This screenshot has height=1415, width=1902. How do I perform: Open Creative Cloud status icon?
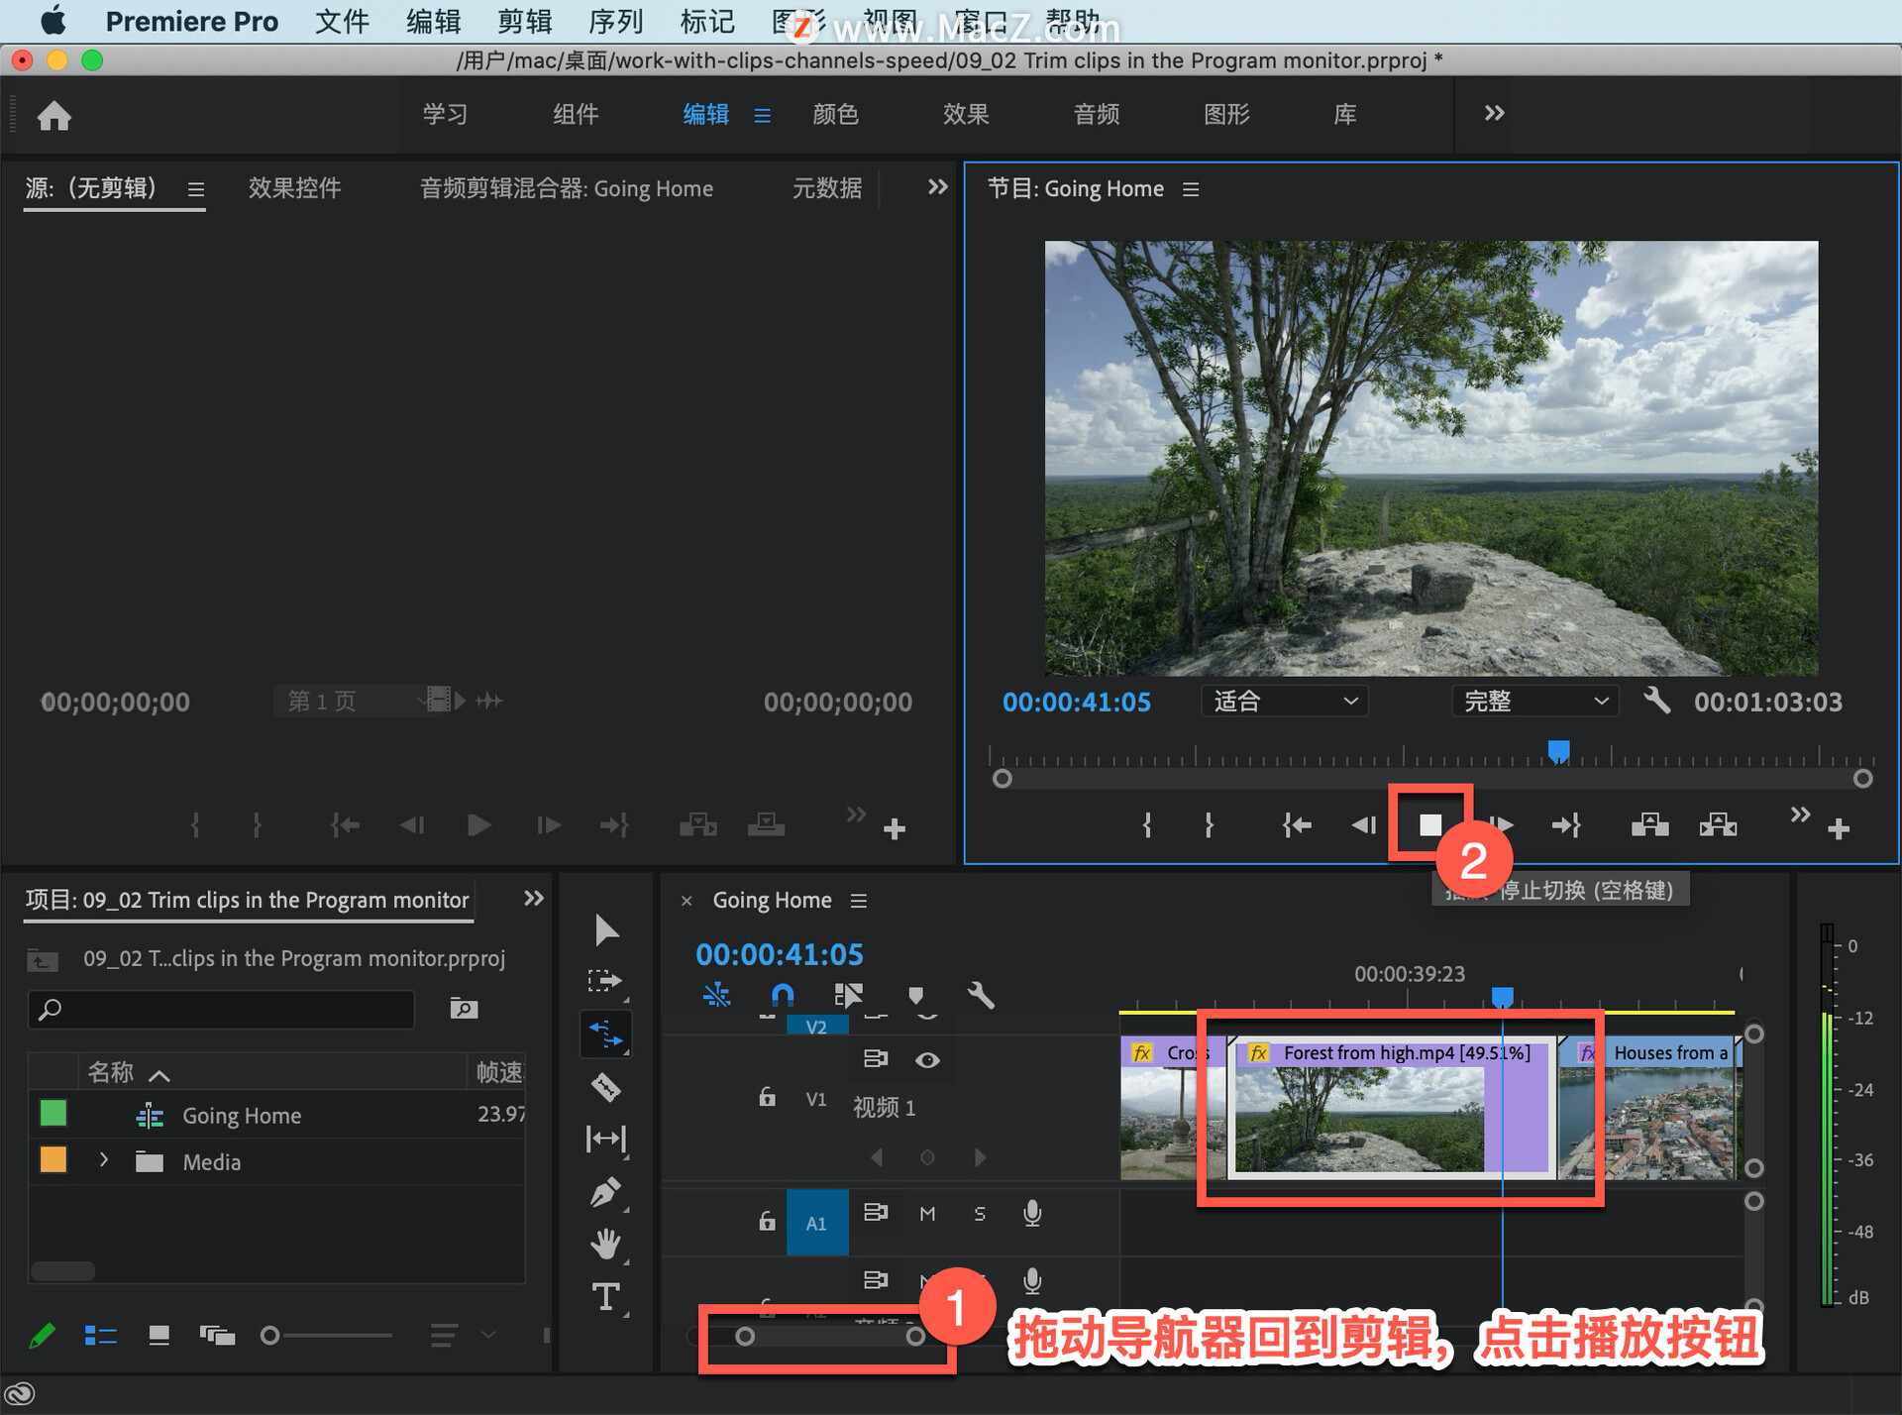pos(21,1394)
